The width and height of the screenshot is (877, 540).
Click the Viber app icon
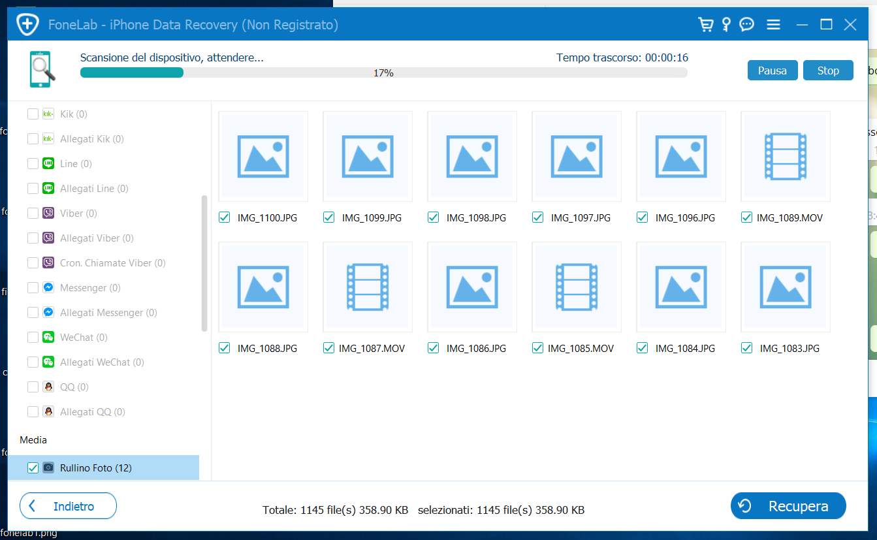pyautogui.click(x=48, y=214)
